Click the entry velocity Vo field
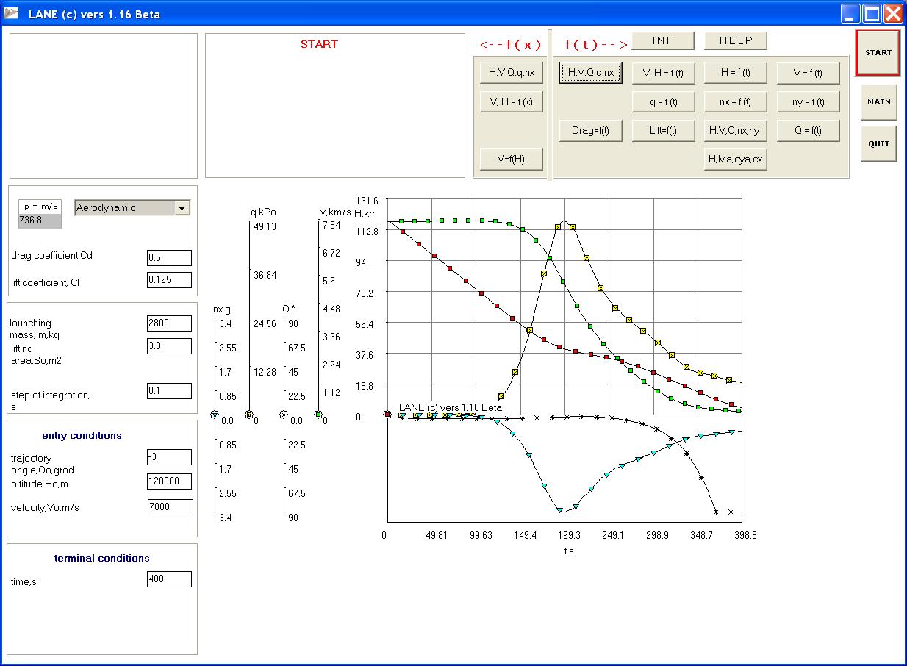This screenshot has height=666, width=907. (x=170, y=507)
